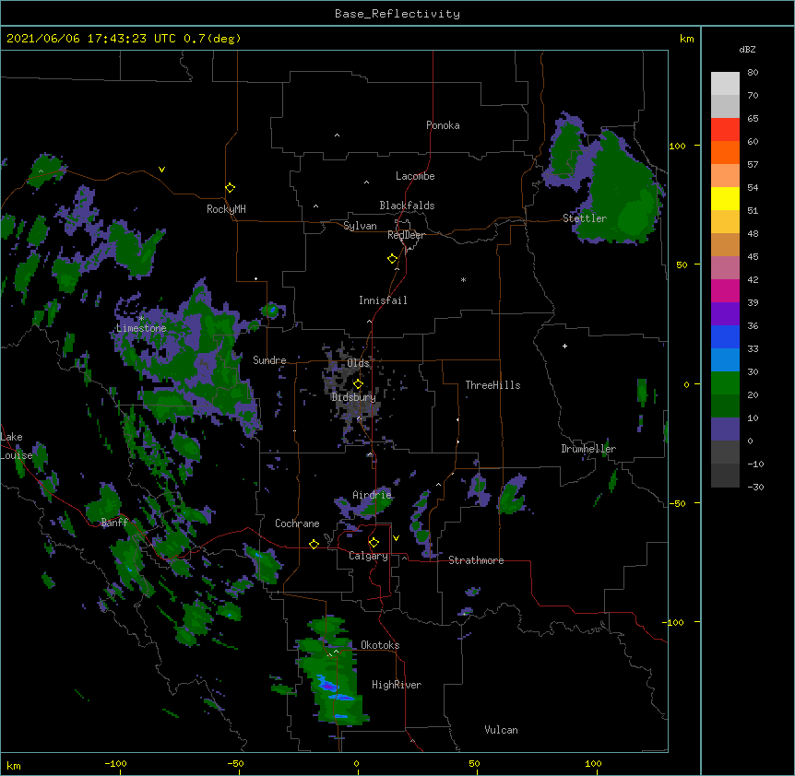The width and height of the screenshot is (795, 776).
Task: Click the km unit label at bottom left
Action: [x=14, y=766]
